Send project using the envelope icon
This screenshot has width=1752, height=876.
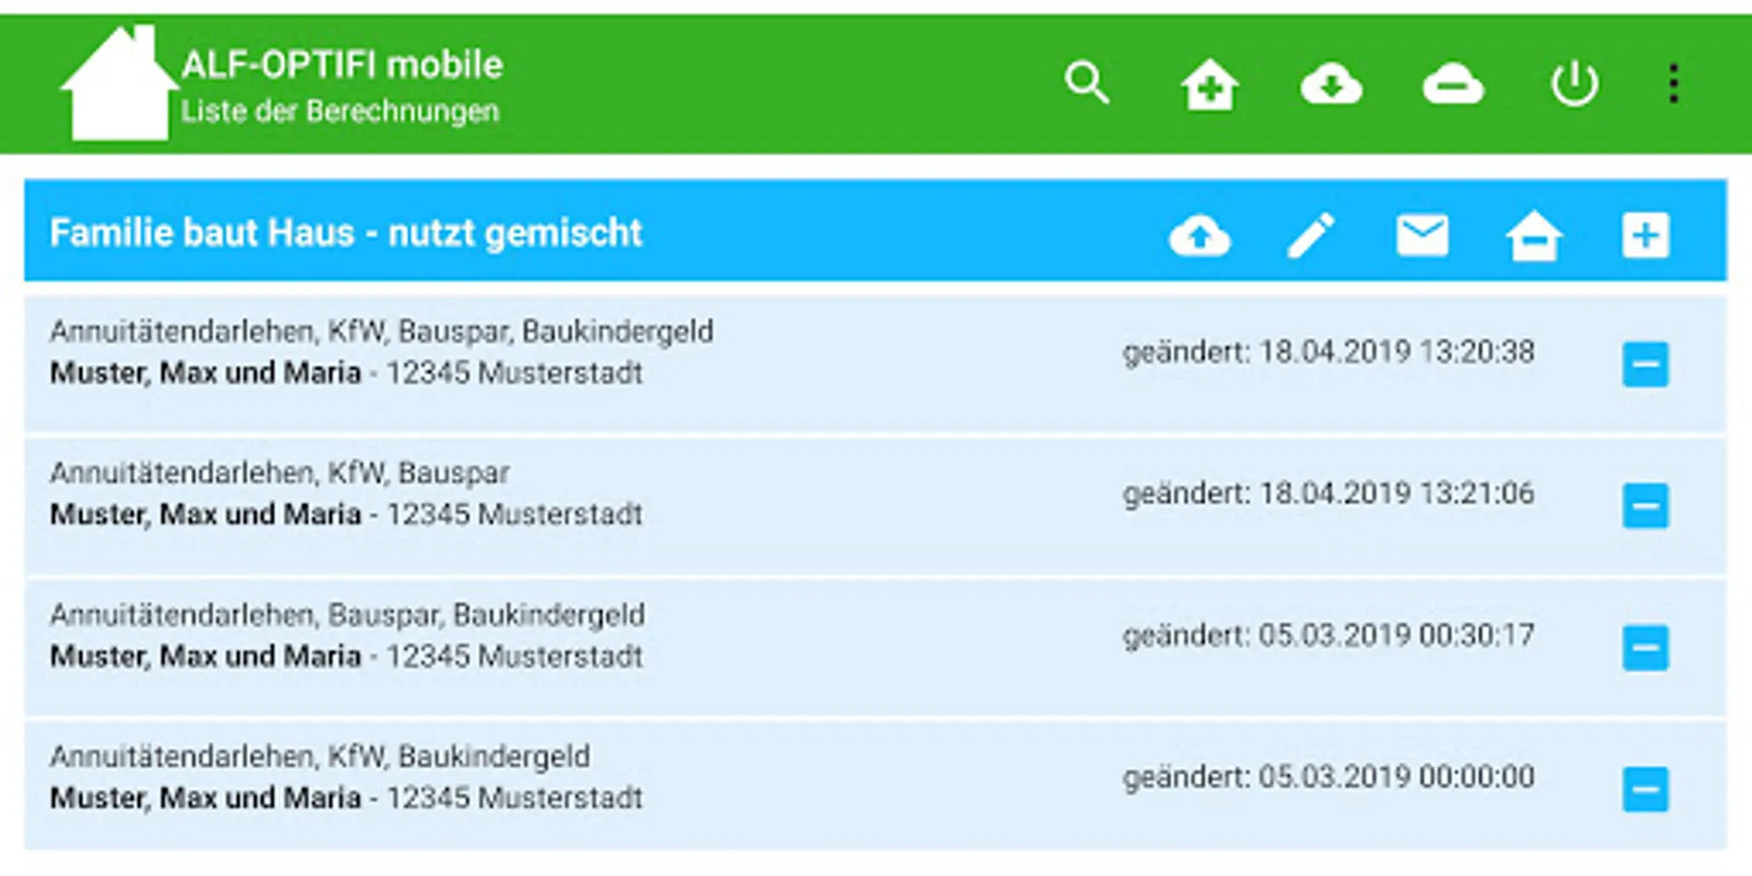[1422, 235]
